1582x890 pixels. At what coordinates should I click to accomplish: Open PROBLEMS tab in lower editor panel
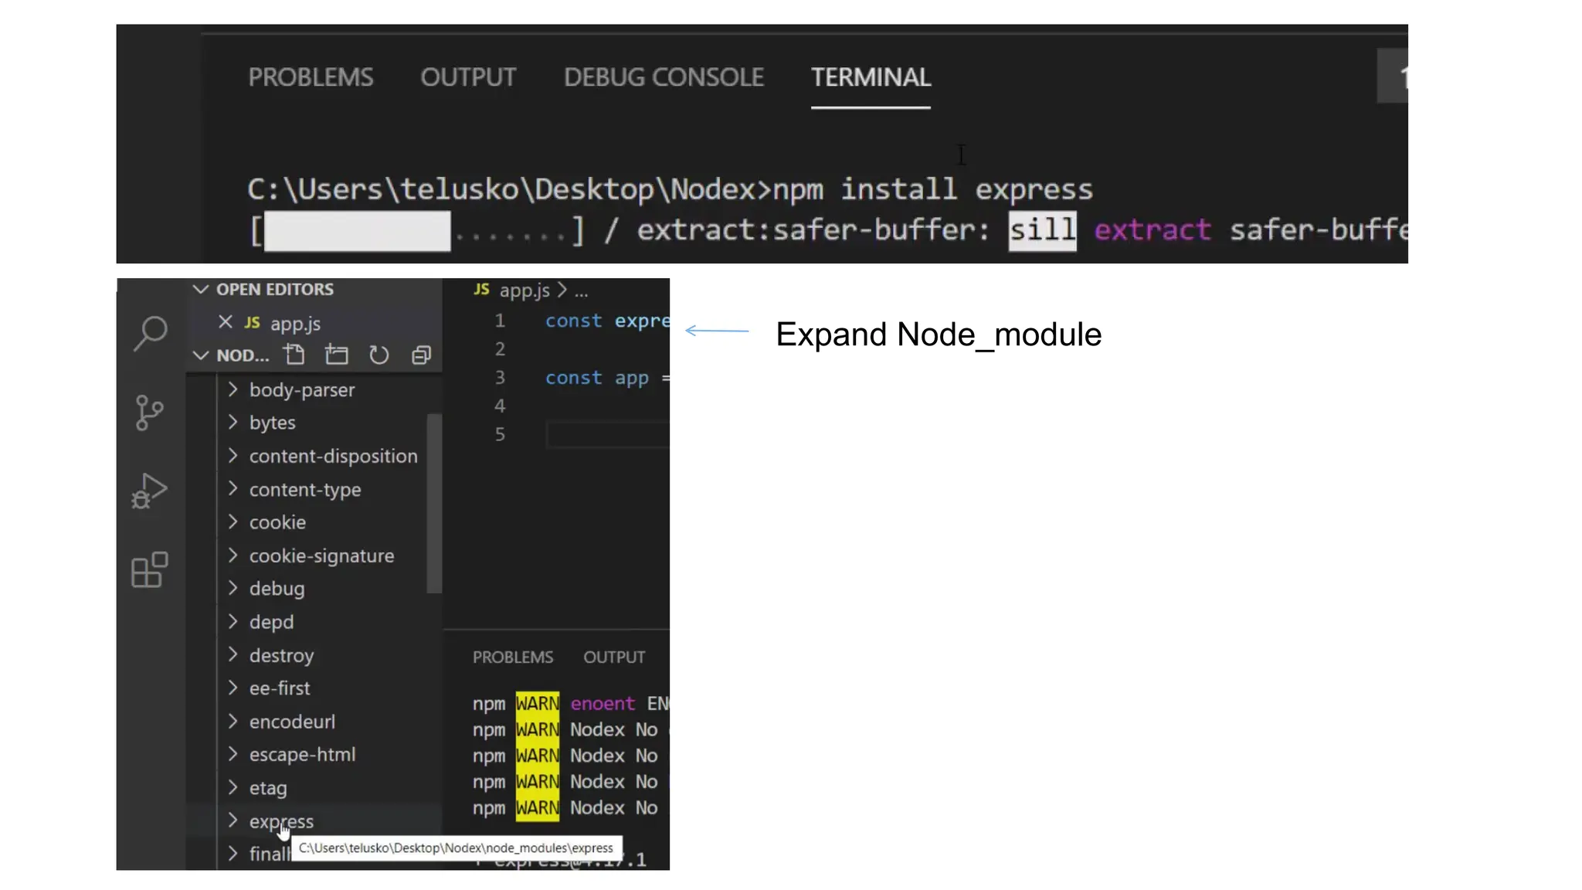coord(513,657)
